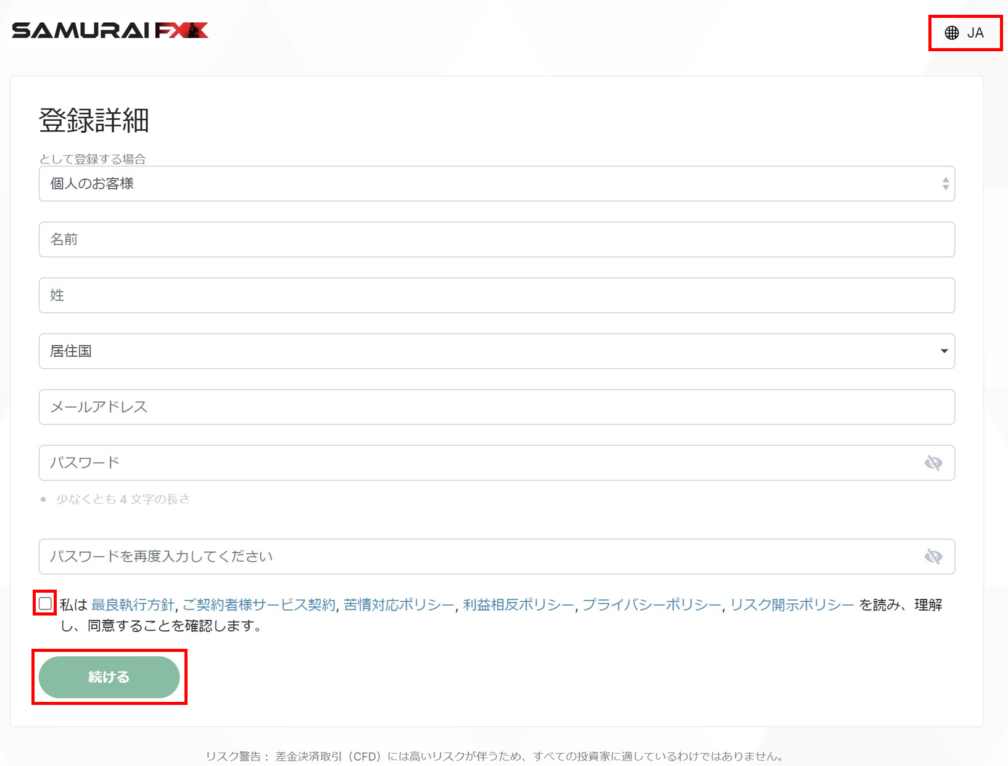Toggle visibility in the password confirmation field

click(x=933, y=556)
